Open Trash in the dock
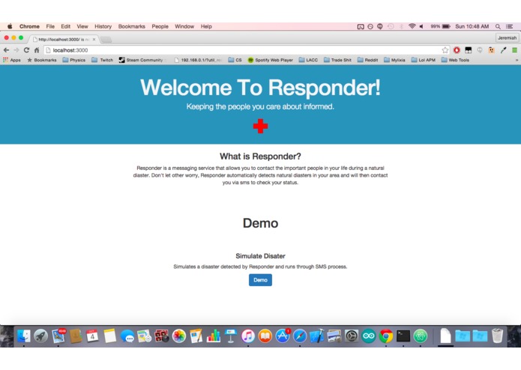The image size is (521, 370). coord(498,336)
